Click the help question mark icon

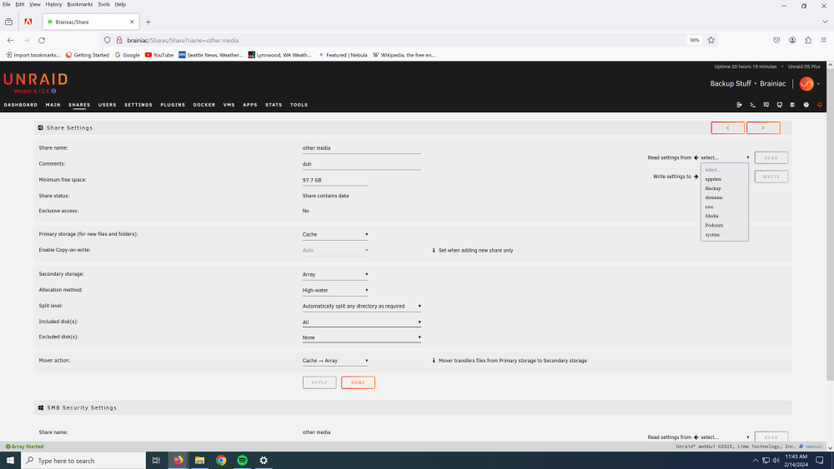(806, 105)
